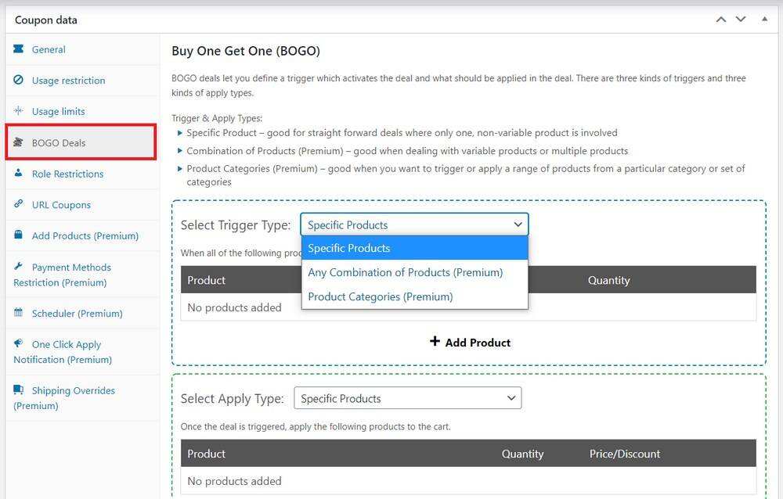The width and height of the screenshot is (783, 499).
Task: Select Specific Products in the dropdown list
Action: pyautogui.click(x=349, y=248)
